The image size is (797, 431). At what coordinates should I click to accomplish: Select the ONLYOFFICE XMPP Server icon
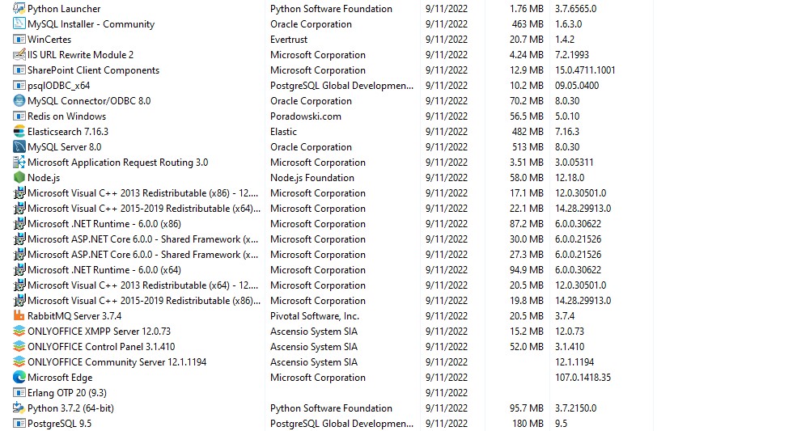19,331
